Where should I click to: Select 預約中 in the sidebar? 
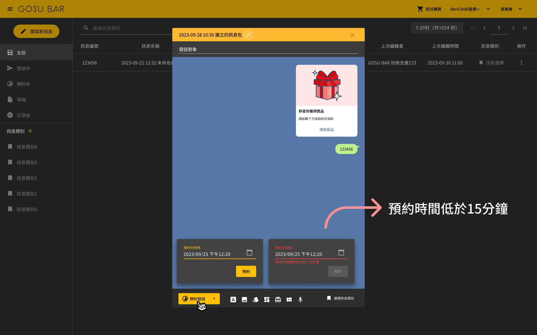(36, 84)
